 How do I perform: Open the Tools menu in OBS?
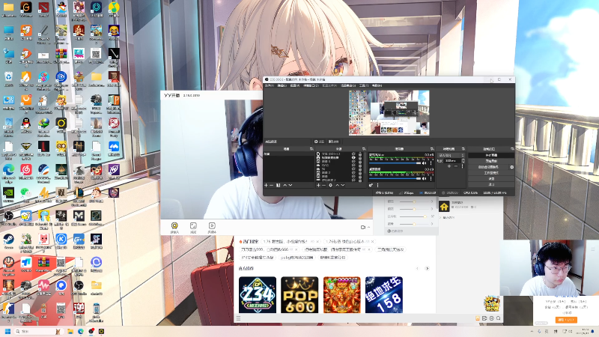pyautogui.click(x=364, y=85)
